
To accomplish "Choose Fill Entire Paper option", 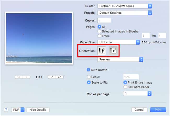I will [125, 87].
